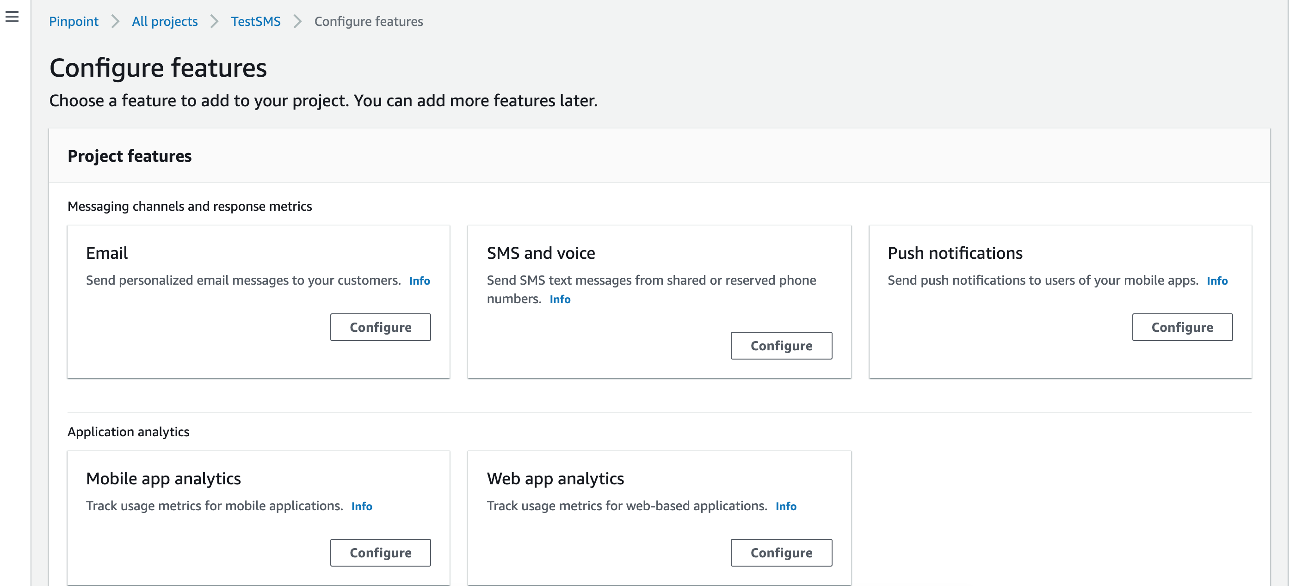Click 'Messaging channels and response metrics' label
1290x586 pixels.
(190, 206)
